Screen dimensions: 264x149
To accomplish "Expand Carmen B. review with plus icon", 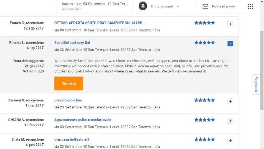I will [230, 101].
